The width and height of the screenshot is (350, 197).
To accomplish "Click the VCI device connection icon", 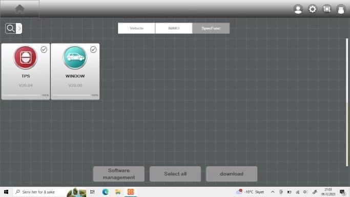I will (x=341, y=10).
